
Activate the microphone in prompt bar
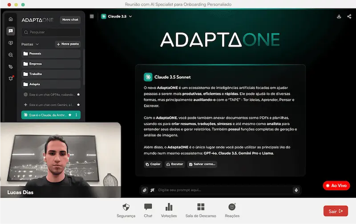pyautogui.click(x=296, y=190)
